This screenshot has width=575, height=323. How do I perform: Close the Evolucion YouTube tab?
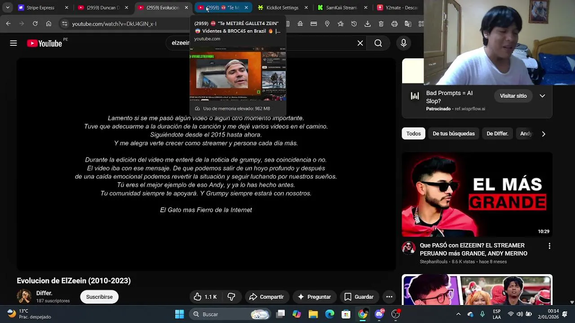(186, 8)
